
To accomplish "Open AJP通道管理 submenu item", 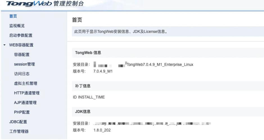I will (x=25, y=102).
